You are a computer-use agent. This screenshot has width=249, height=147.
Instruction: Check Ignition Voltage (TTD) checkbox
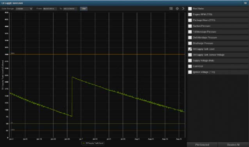190,72
